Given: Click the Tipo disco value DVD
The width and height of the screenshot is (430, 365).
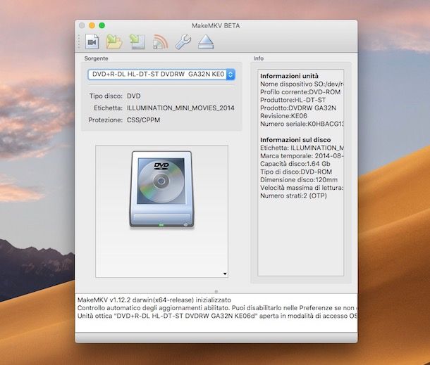Looking at the screenshot, I should click(x=133, y=96).
